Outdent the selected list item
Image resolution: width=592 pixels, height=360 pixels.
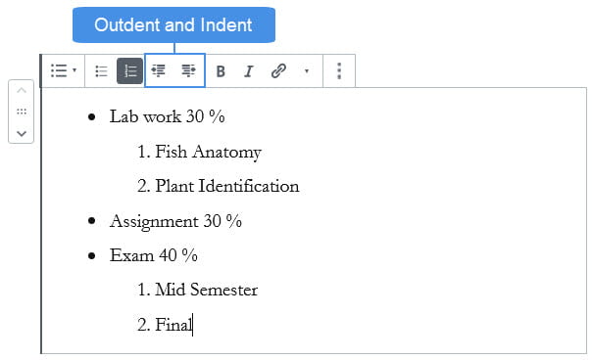pyautogui.click(x=159, y=70)
